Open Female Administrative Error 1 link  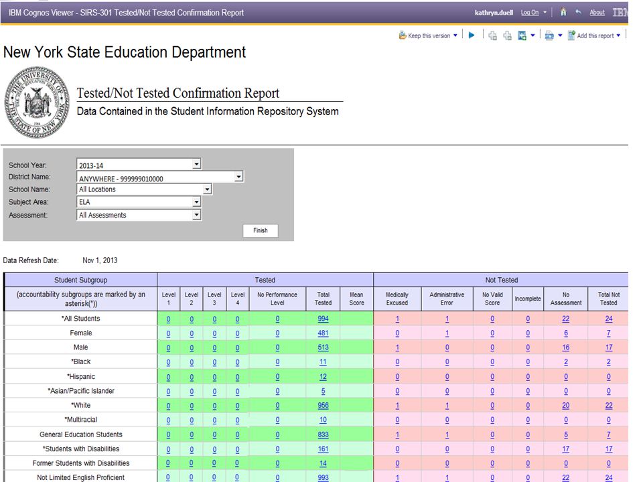pos(447,333)
